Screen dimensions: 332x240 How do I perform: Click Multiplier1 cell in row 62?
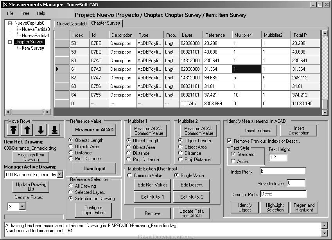[x=247, y=78]
